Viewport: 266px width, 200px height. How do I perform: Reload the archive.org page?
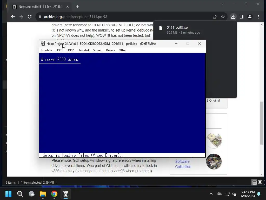tap(30, 17)
